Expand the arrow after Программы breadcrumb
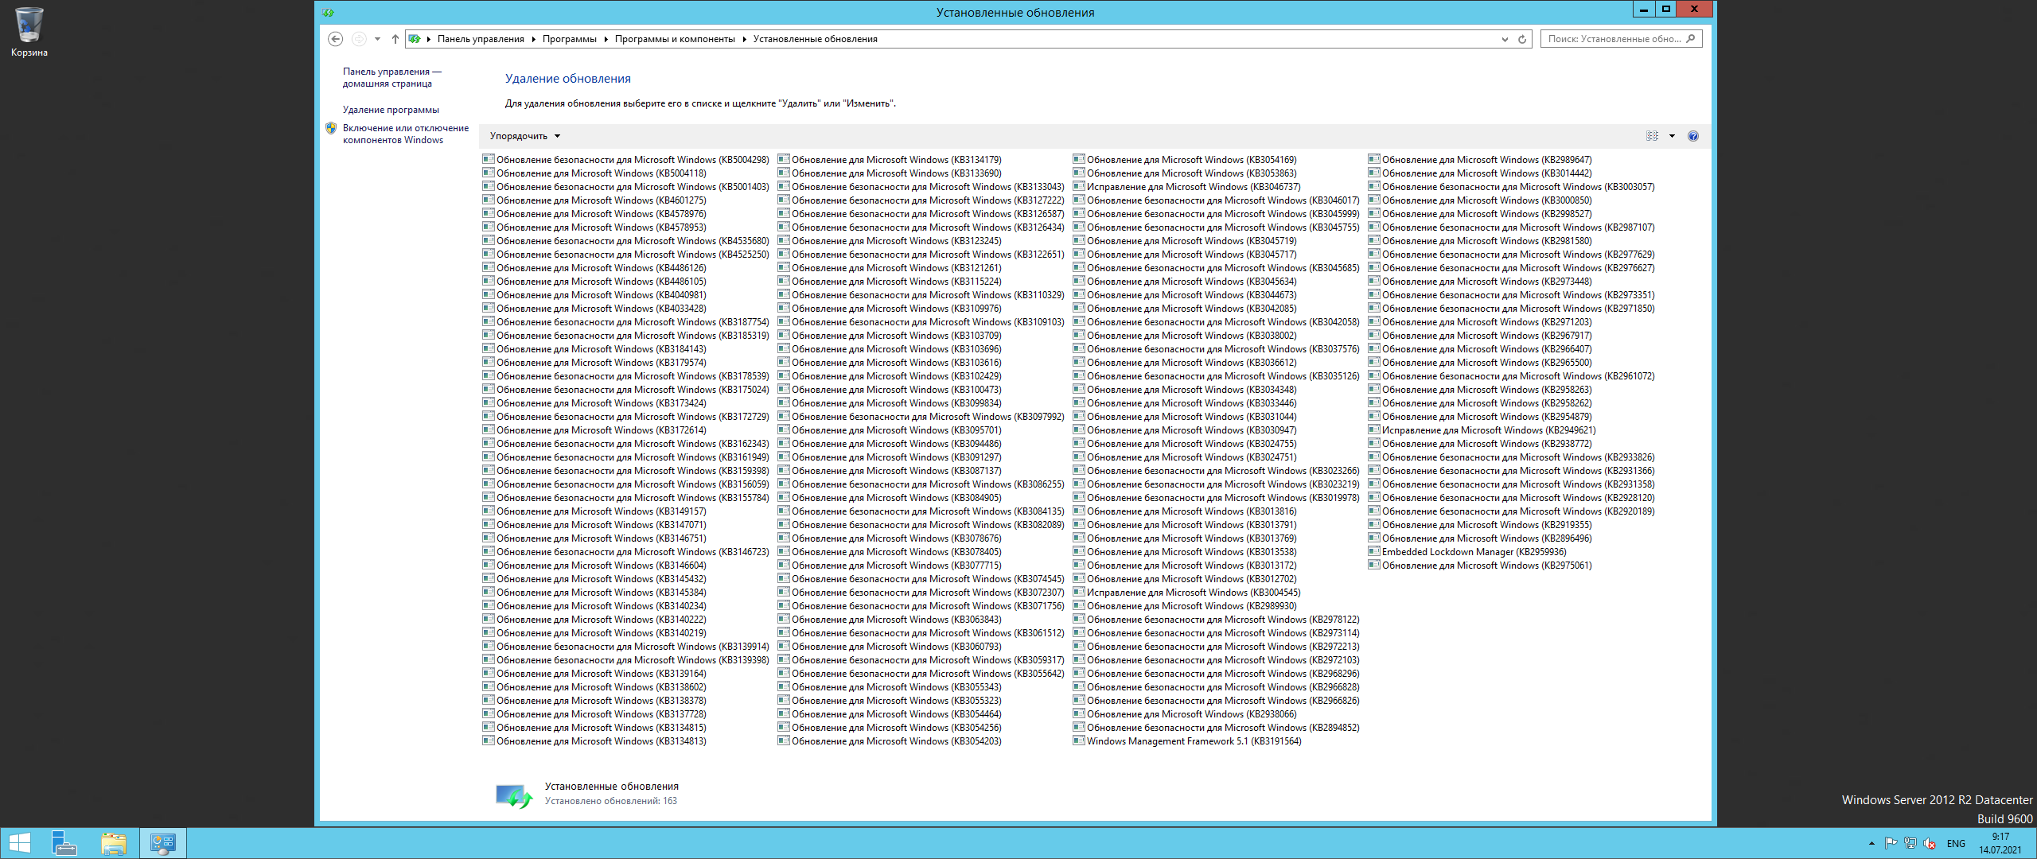Image resolution: width=2037 pixels, height=859 pixels. point(606,39)
